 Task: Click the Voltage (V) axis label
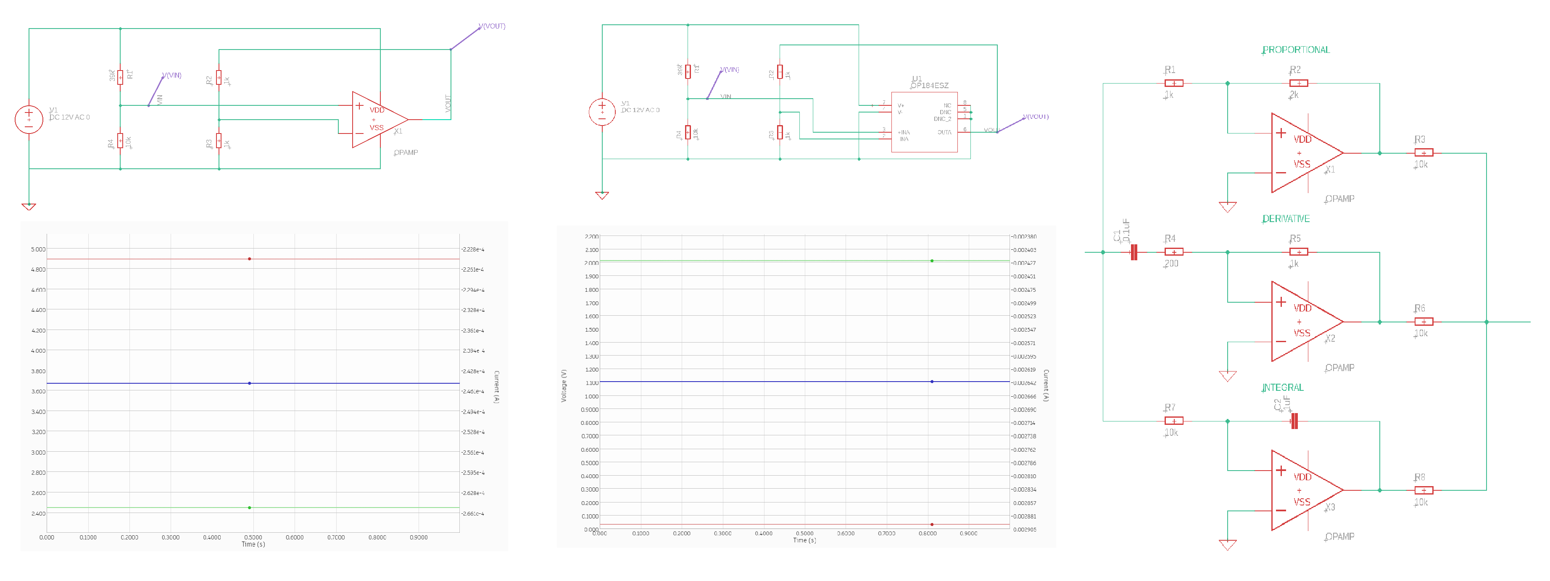(564, 386)
